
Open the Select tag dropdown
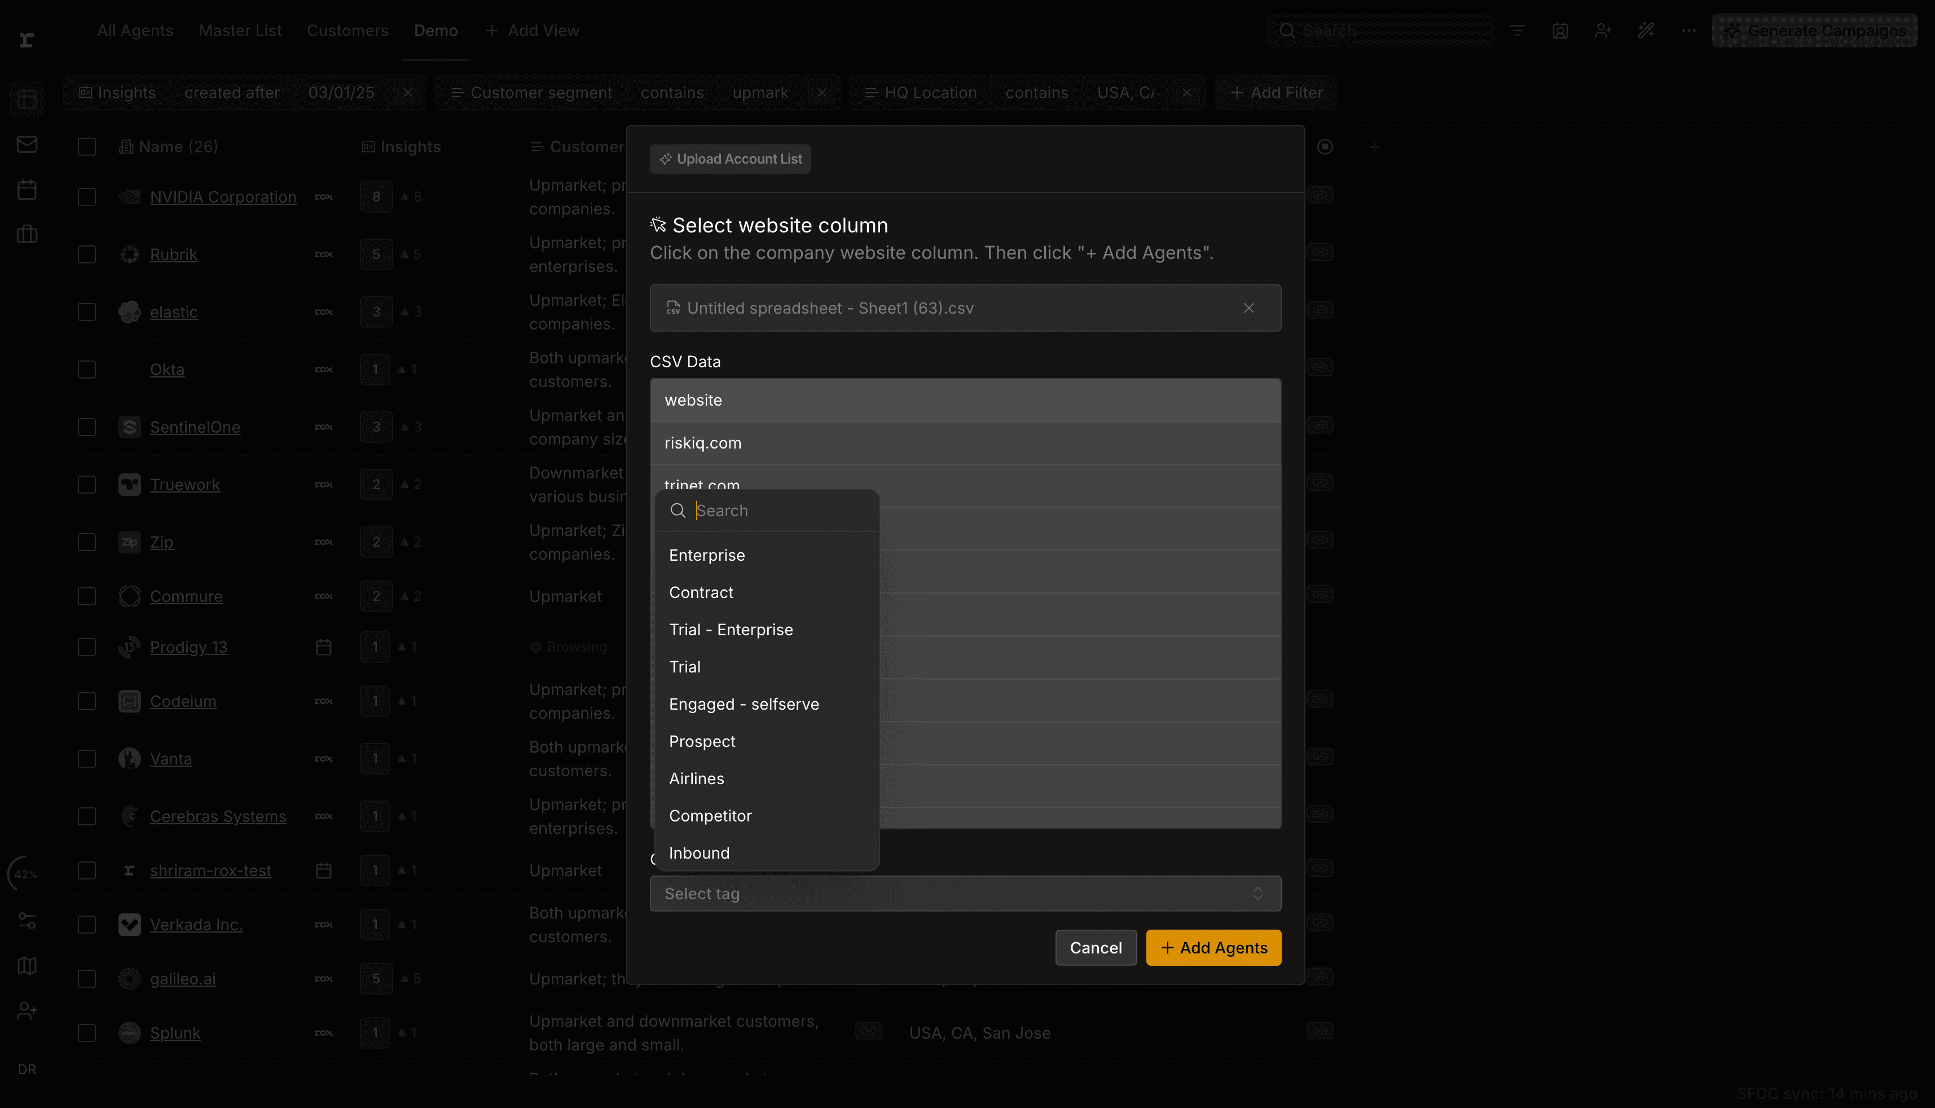965,894
